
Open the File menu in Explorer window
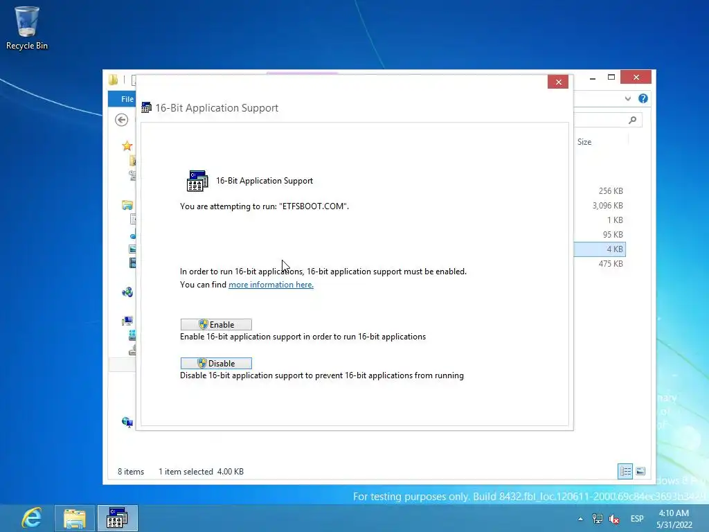(127, 98)
